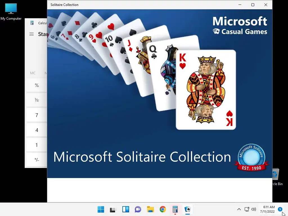Switch to Calculator via taskbar icon

[175, 209]
